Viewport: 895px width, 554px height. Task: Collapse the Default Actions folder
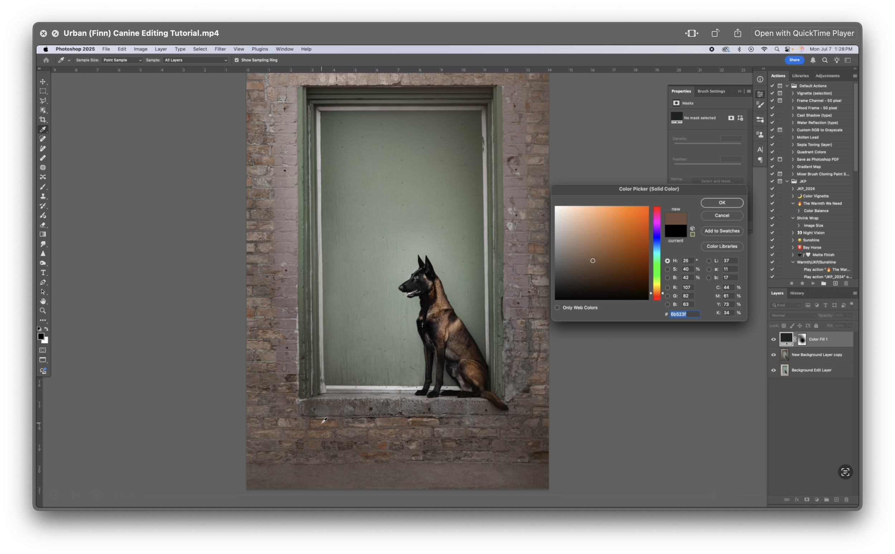pyautogui.click(x=787, y=86)
